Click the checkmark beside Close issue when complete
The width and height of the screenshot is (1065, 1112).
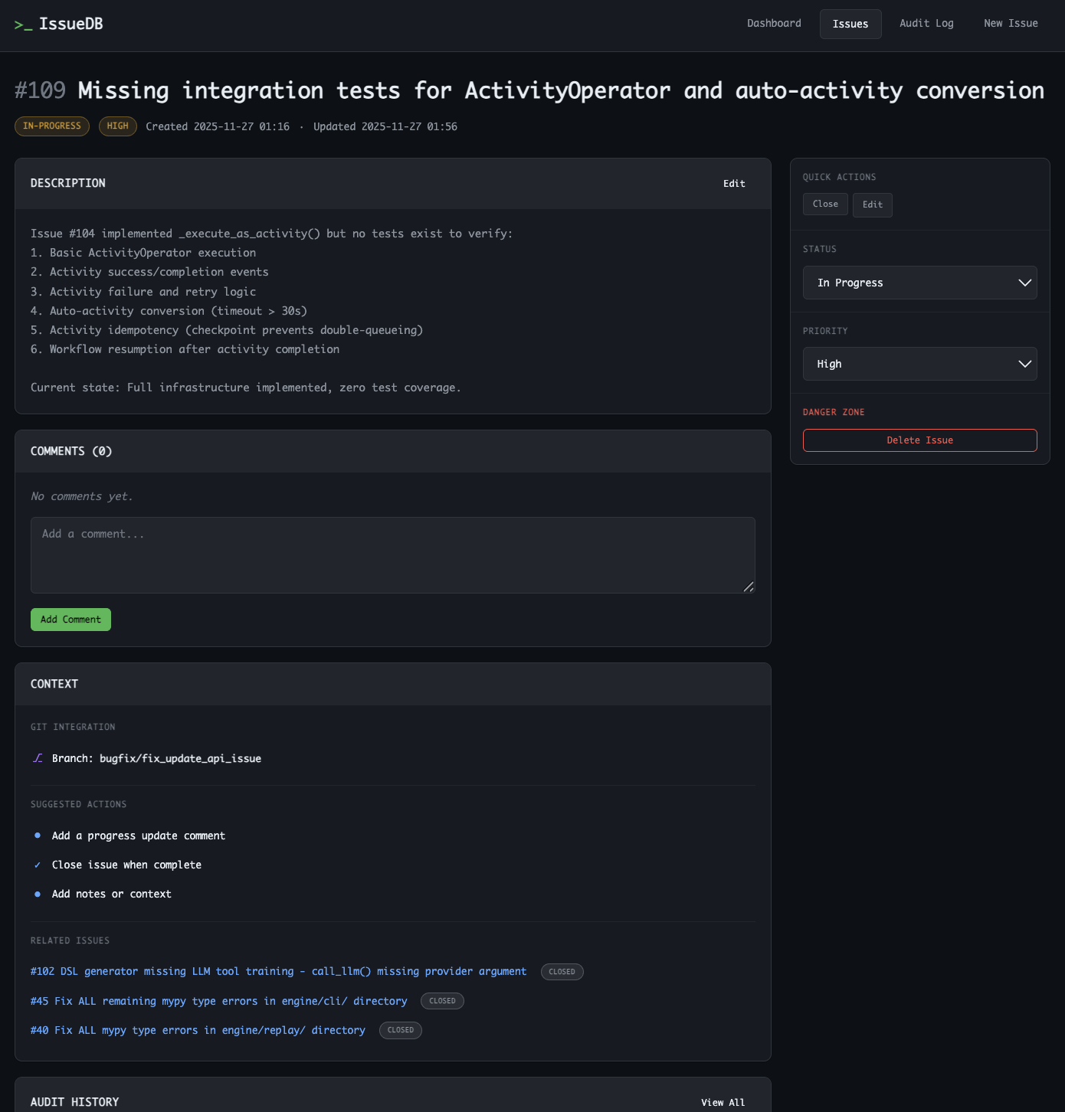click(x=38, y=865)
